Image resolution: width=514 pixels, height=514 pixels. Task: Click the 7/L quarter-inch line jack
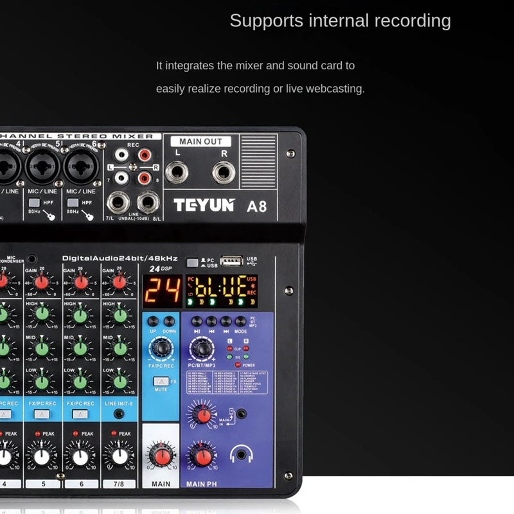[x=118, y=202]
